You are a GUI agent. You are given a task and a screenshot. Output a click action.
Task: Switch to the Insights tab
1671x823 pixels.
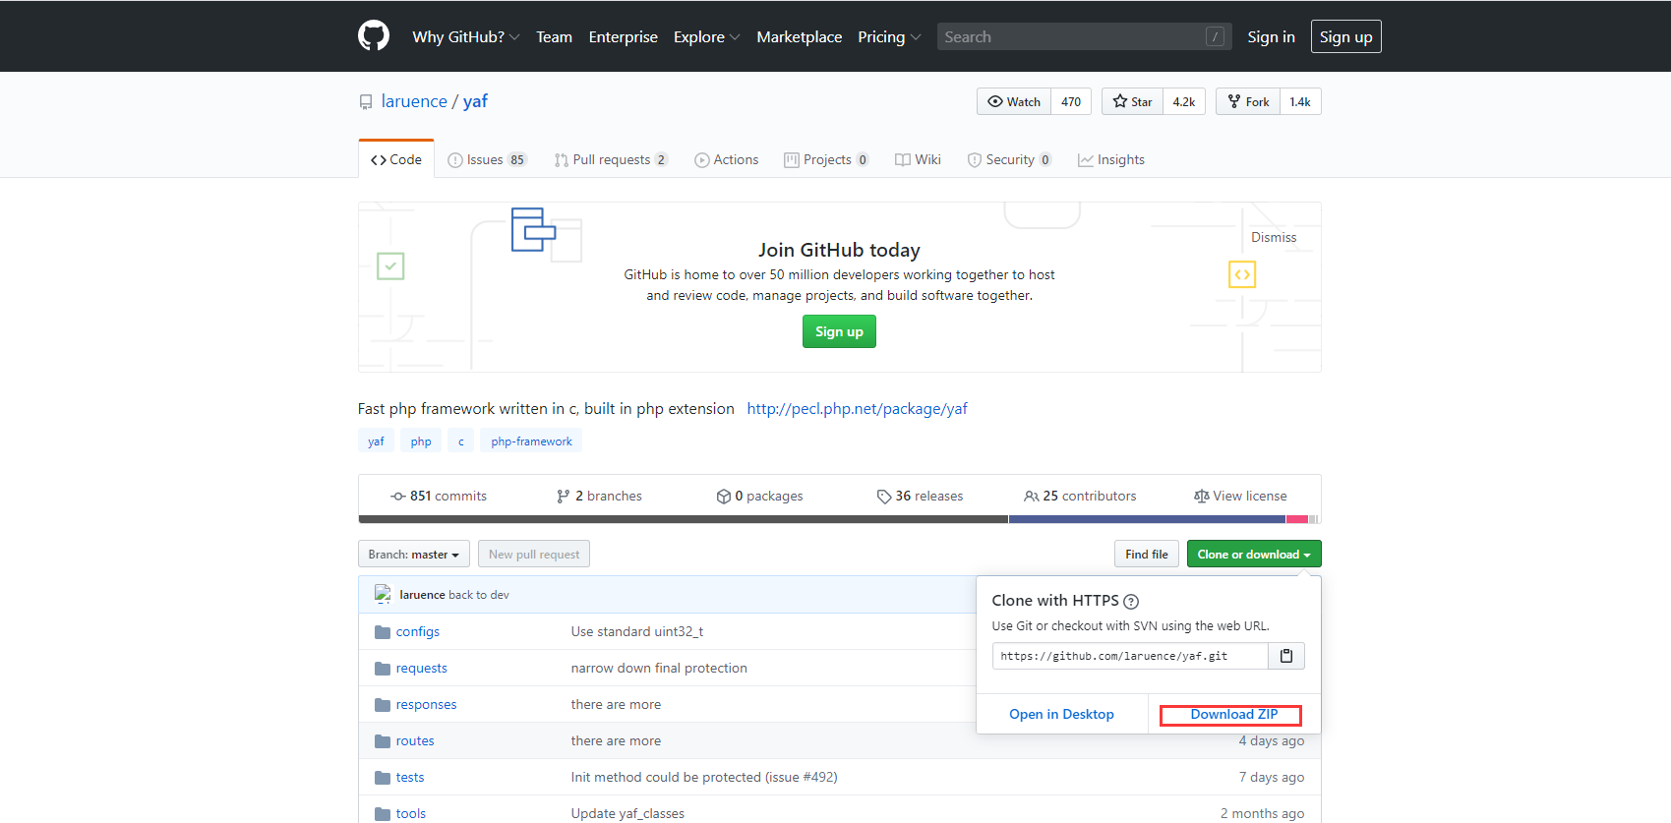[x=1111, y=159]
